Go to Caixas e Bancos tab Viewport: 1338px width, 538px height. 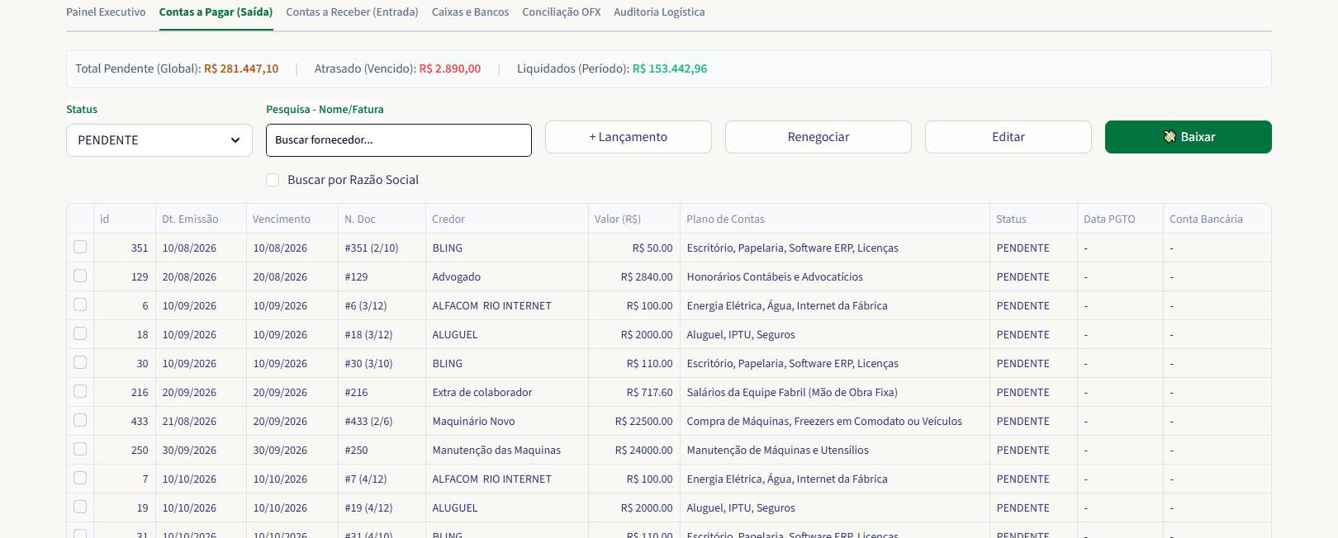pyautogui.click(x=470, y=12)
